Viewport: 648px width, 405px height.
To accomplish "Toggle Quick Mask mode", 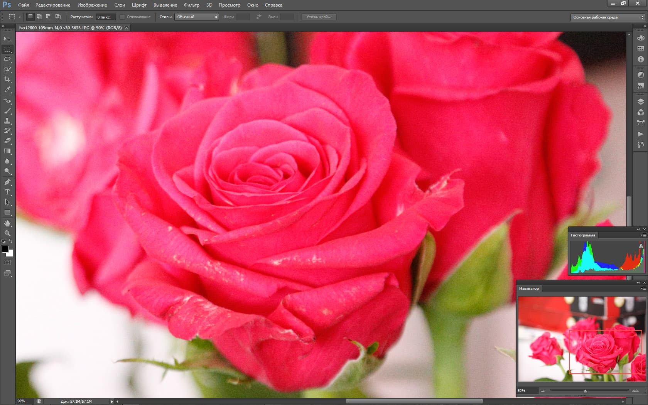I will pos(7,263).
